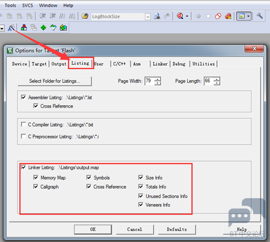The image size is (270, 242).
Task: Switch to the Asm tab
Action: 137,64
